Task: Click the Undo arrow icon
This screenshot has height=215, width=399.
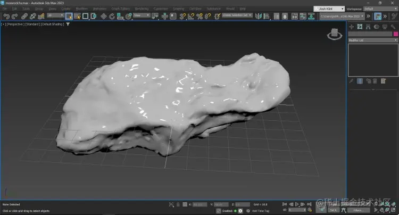Action: tap(6, 16)
